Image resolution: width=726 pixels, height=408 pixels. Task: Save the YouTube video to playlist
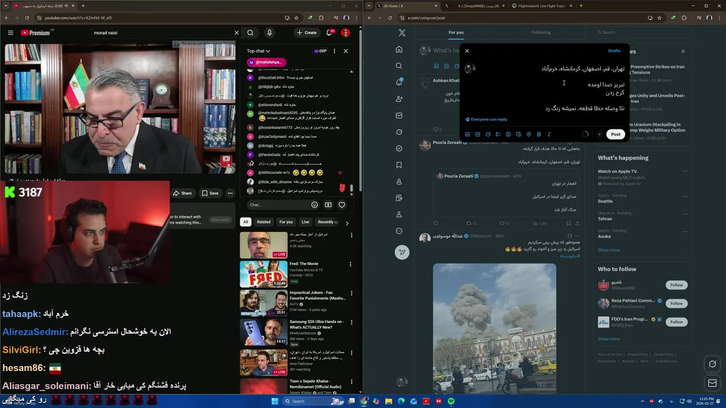210,193
